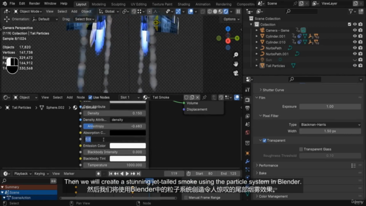Image resolution: width=366 pixels, height=206 pixels.
Task: Open the Slot 1 material slot dropdown
Action: click(129, 97)
